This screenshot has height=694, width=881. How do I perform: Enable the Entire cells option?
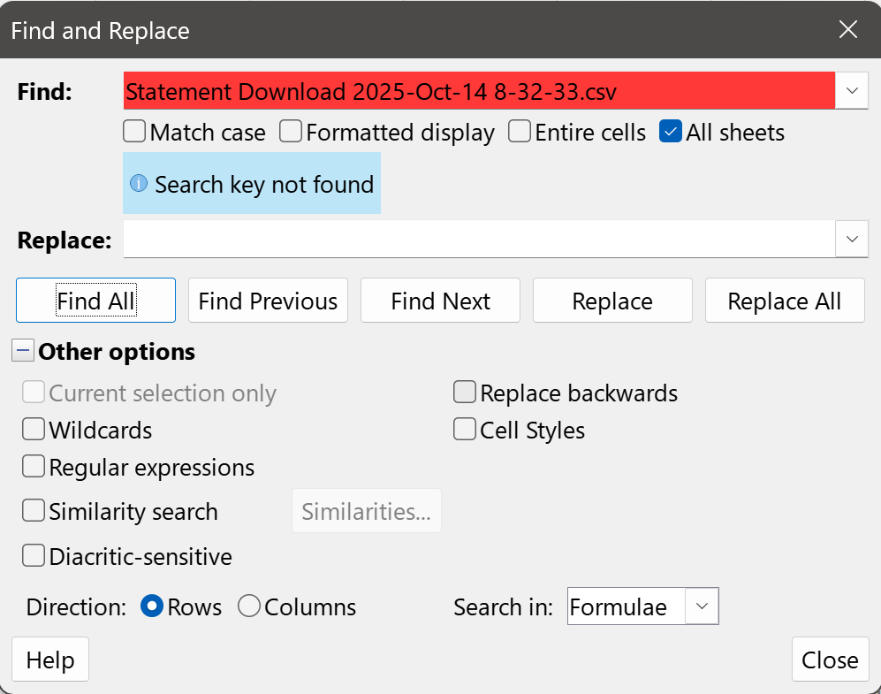520,133
